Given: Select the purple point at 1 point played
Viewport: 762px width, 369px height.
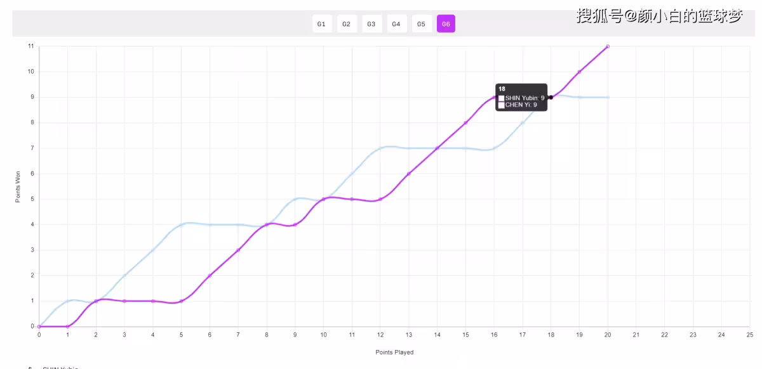Looking at the screenshot, I should click(67, 327).
